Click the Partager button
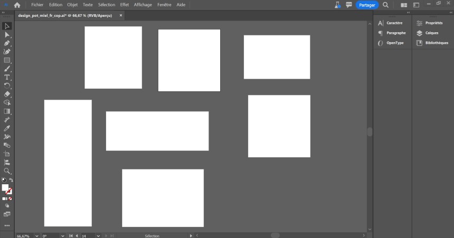Viewport: 454px width, 238px height. tap(367, 5)
